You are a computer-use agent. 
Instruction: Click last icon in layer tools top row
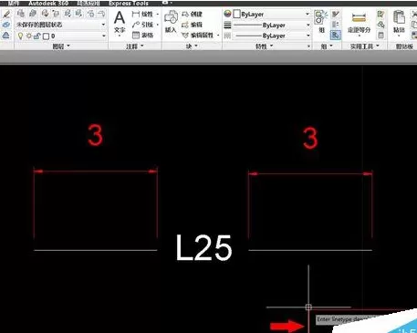point(101,14)
